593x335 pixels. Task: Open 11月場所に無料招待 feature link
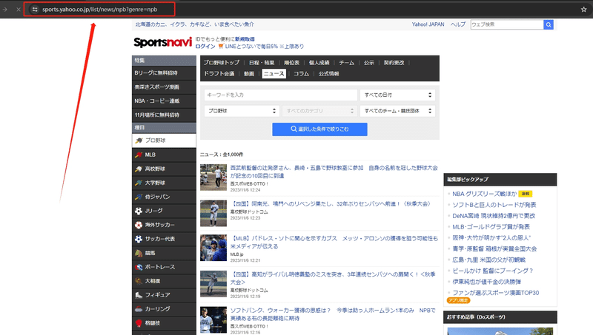pyautogui.click(x=164, y=115)
